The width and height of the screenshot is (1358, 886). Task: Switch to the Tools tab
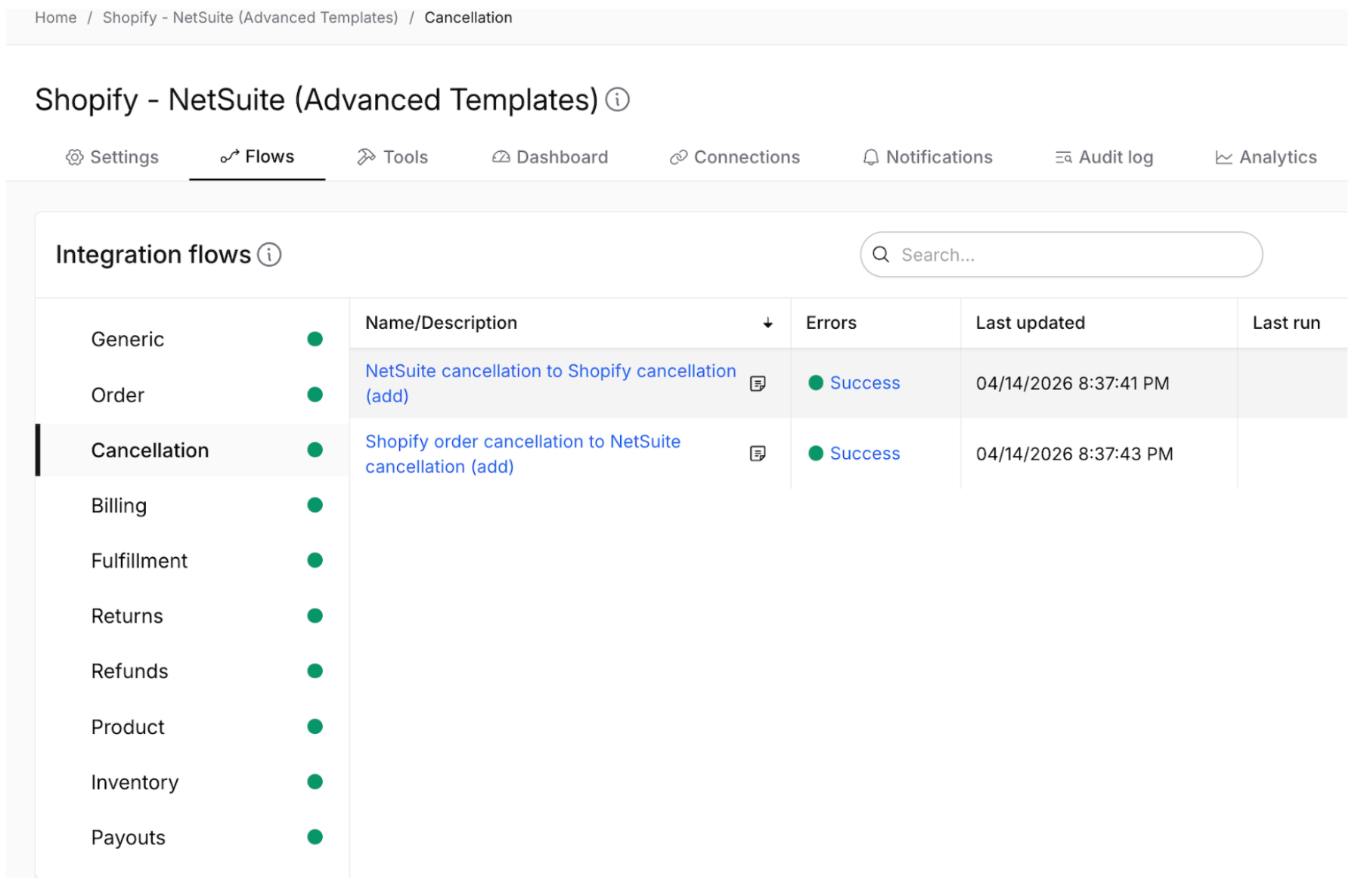coord(392,157)
